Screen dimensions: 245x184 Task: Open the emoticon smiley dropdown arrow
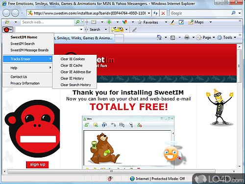[x=126, y=29]
